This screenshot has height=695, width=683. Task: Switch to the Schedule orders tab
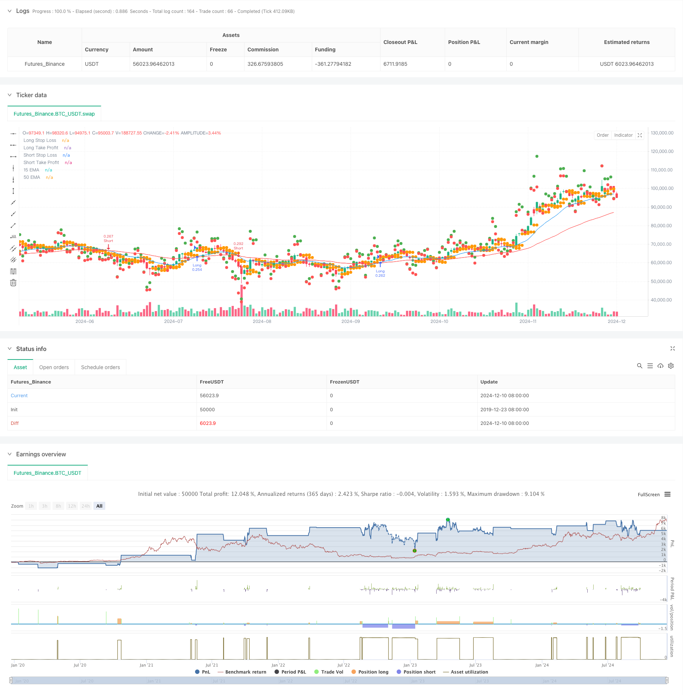point(100,367)
